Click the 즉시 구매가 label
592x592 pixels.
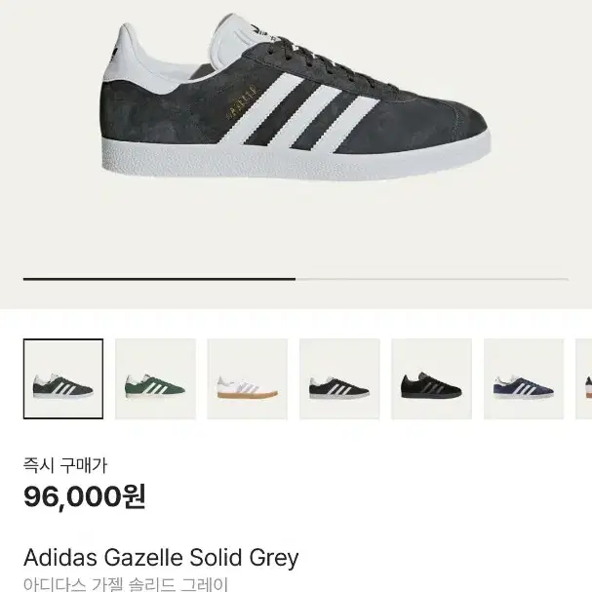click(65, 465)
